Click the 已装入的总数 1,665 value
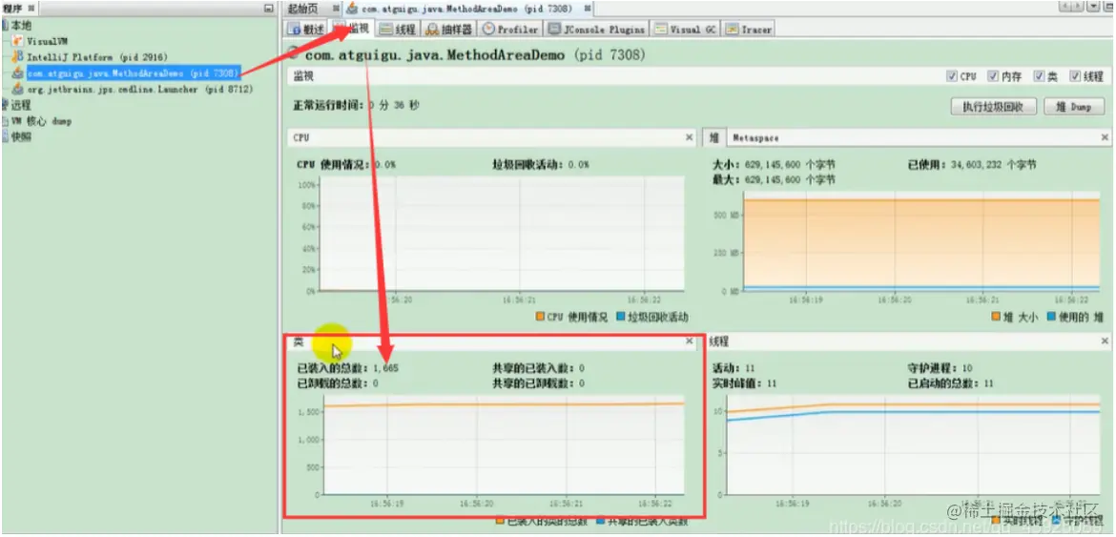Screen dimensions: 1116x537 (385, 368)
